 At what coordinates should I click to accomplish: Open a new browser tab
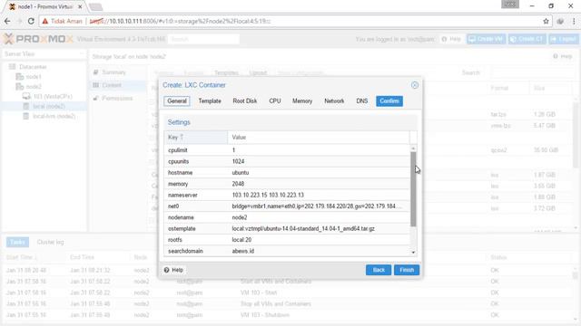click(95, 6)
